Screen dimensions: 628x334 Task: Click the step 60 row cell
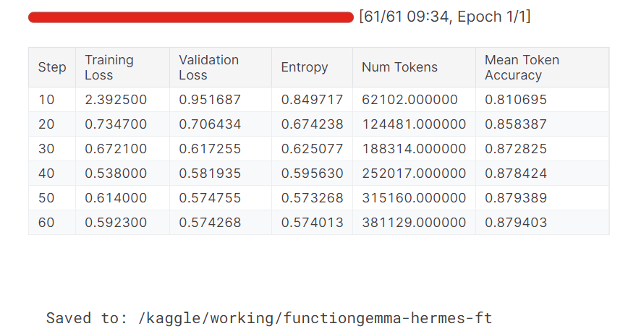(x=46, y=223)
